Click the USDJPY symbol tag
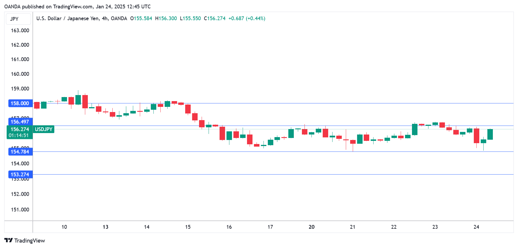 44,129
